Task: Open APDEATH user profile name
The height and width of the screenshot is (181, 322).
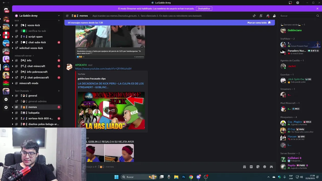Action: pyautogui.click(x=81, y=65)
